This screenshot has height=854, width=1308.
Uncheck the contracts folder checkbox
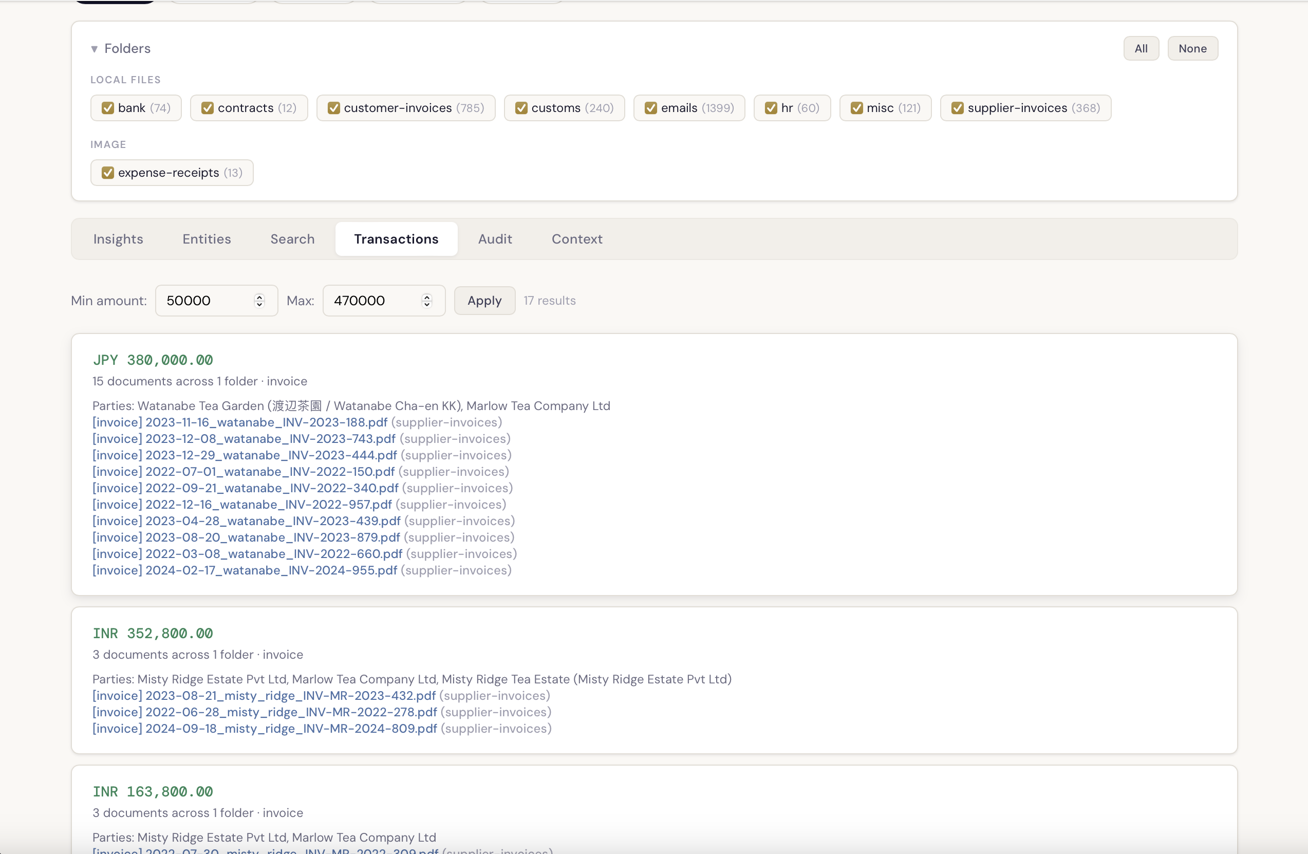(207, 108)
